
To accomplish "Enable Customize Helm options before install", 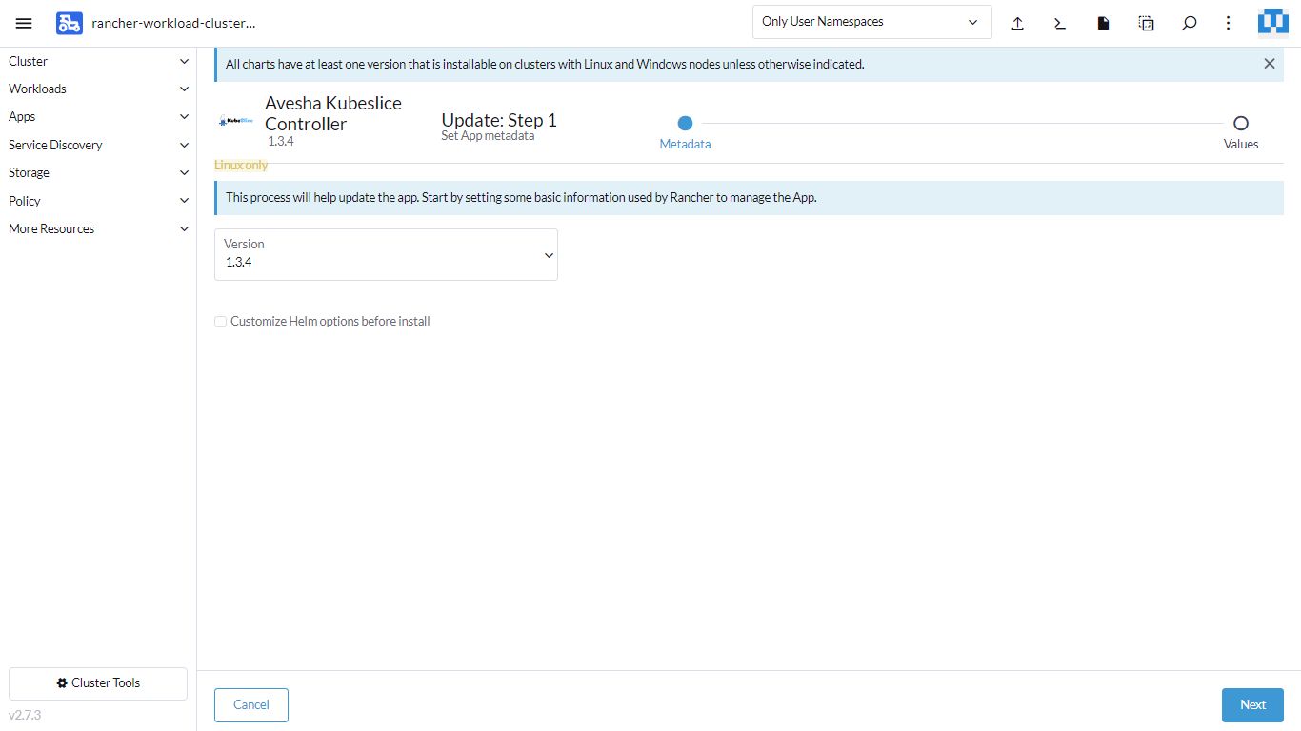I will coord(221,322).
